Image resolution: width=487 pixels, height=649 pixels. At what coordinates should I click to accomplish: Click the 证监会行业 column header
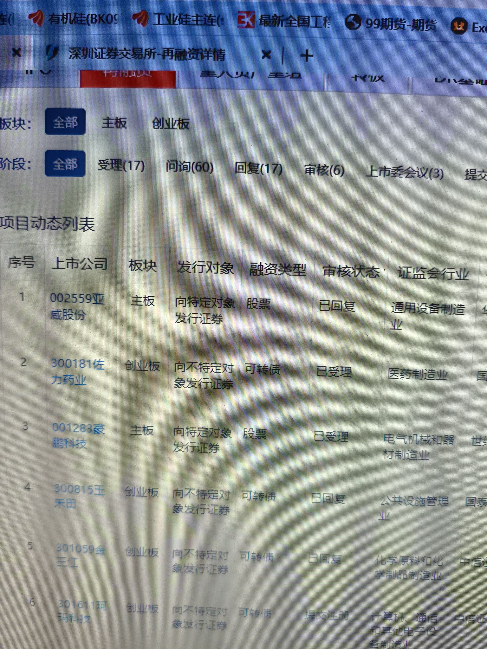[x=433, y=273]
